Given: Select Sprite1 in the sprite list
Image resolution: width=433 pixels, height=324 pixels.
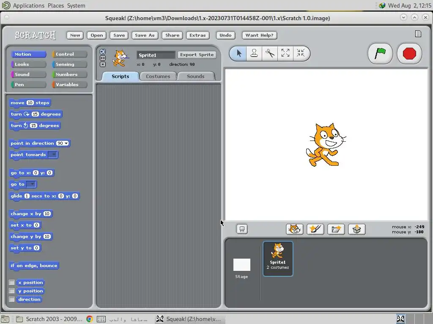Looking at the screenshot, I should point(278,259).
